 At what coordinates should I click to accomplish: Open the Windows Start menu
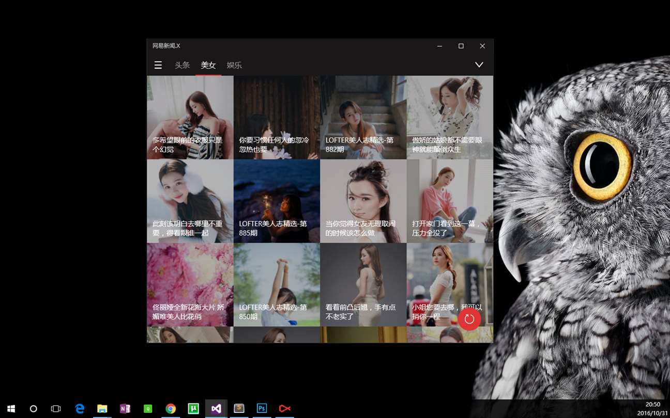tap(11, 409)
